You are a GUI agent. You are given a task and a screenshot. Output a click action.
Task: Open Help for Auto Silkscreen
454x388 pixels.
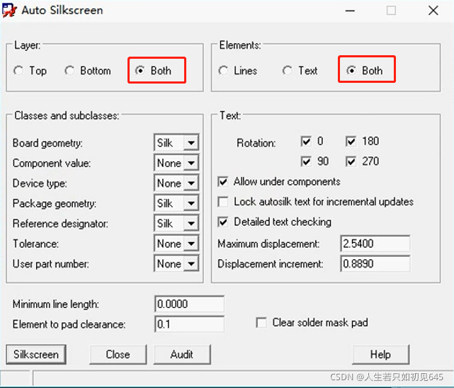[x=380, y=354]
